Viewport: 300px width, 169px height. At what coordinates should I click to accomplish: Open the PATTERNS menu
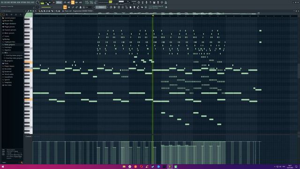click(x=13, y=2)
